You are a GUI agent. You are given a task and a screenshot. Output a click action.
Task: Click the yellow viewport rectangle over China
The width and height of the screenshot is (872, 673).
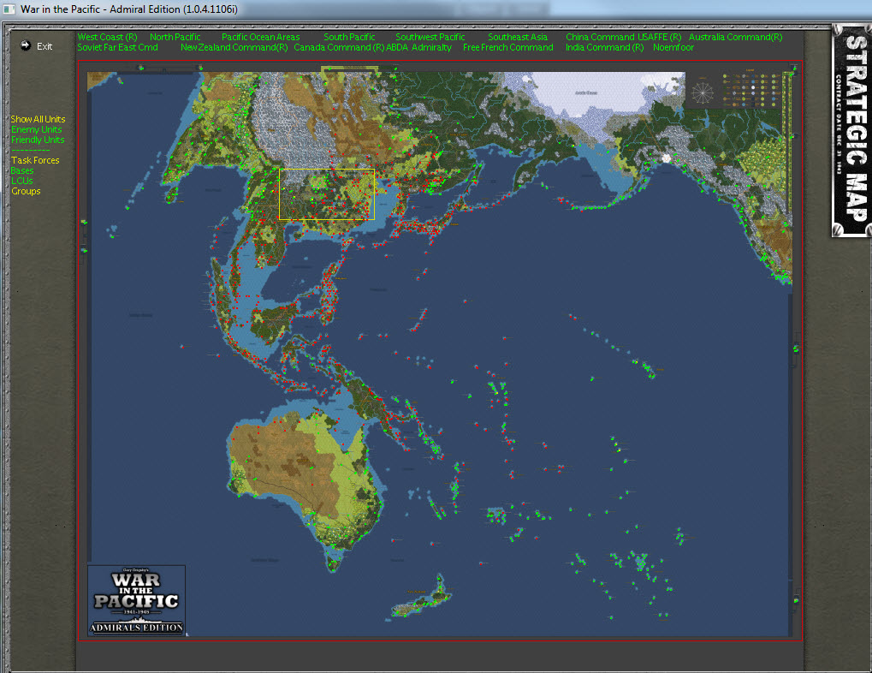(x=327, y=194)
